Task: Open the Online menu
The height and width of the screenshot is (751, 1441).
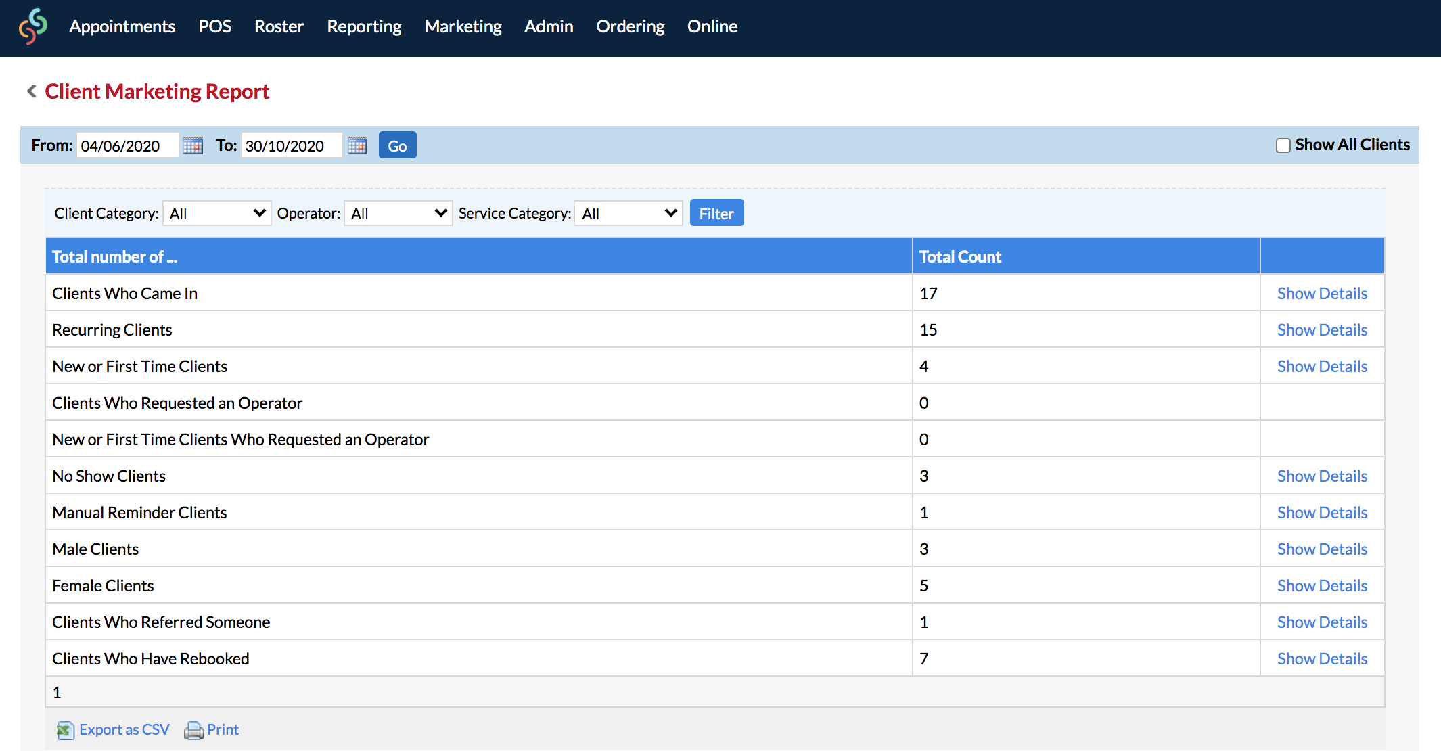Action: [x=712, y=26]
